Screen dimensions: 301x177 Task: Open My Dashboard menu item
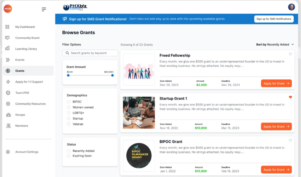(28, 27)
